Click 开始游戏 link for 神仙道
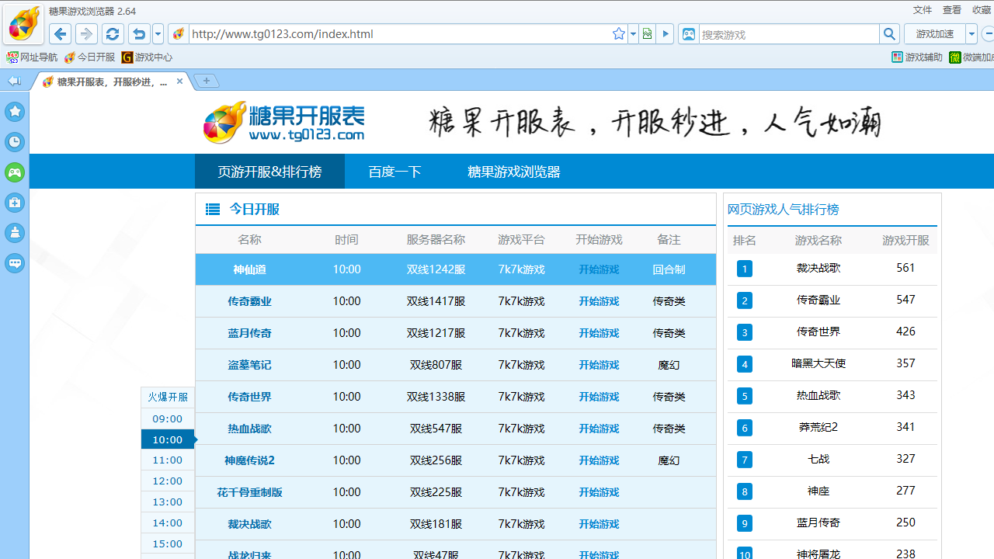This screenshot has width=994, height=559. coord(599,269)
